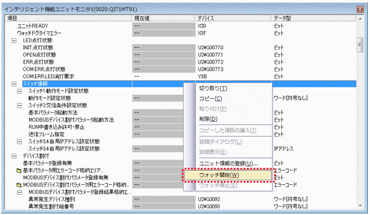
Task: Click folder icon of 基本パラメータ用エラーコード格納エリア row
Action: (x=19, y=171)
